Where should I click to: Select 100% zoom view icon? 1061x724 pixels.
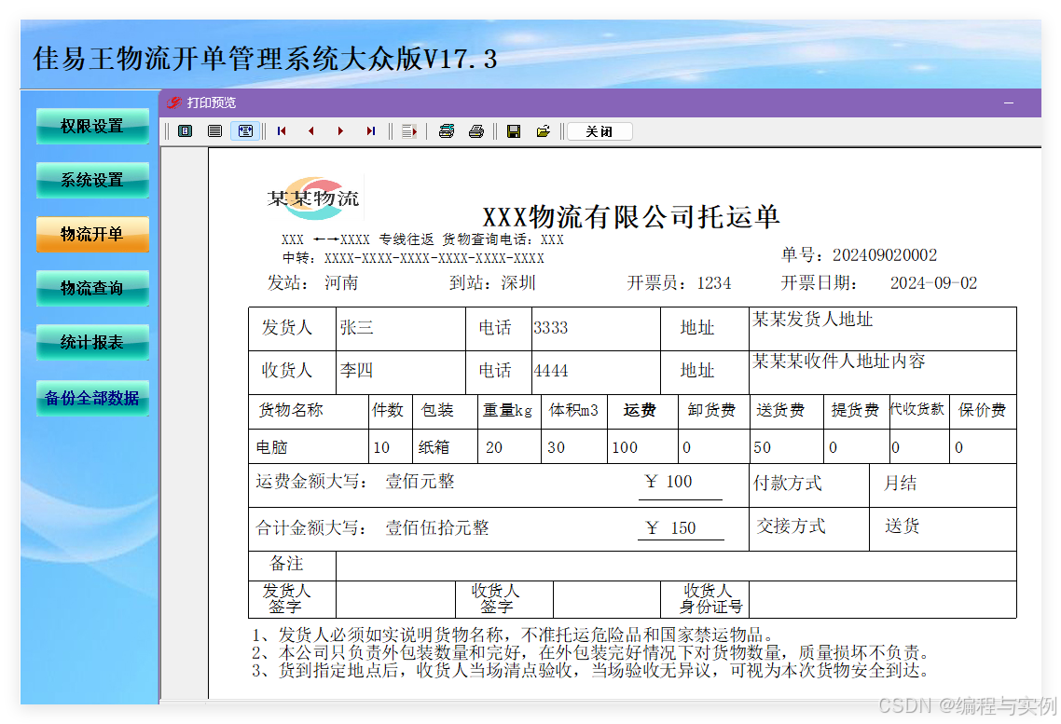(214, 131)
